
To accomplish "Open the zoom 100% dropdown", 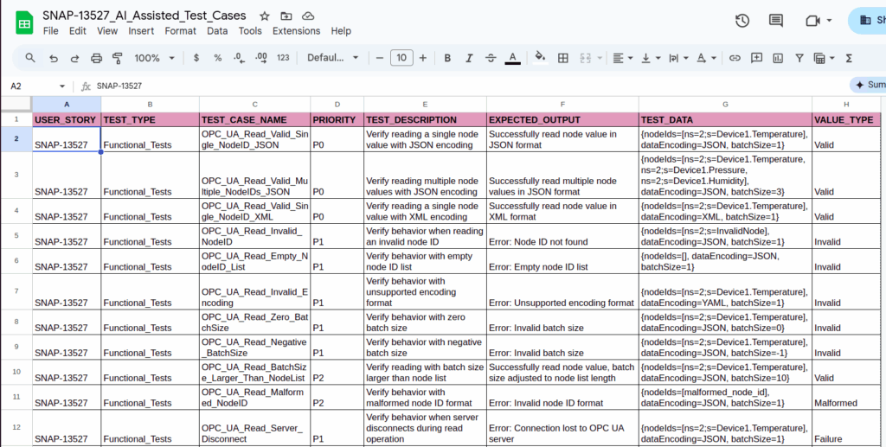I will coord(154,58).
